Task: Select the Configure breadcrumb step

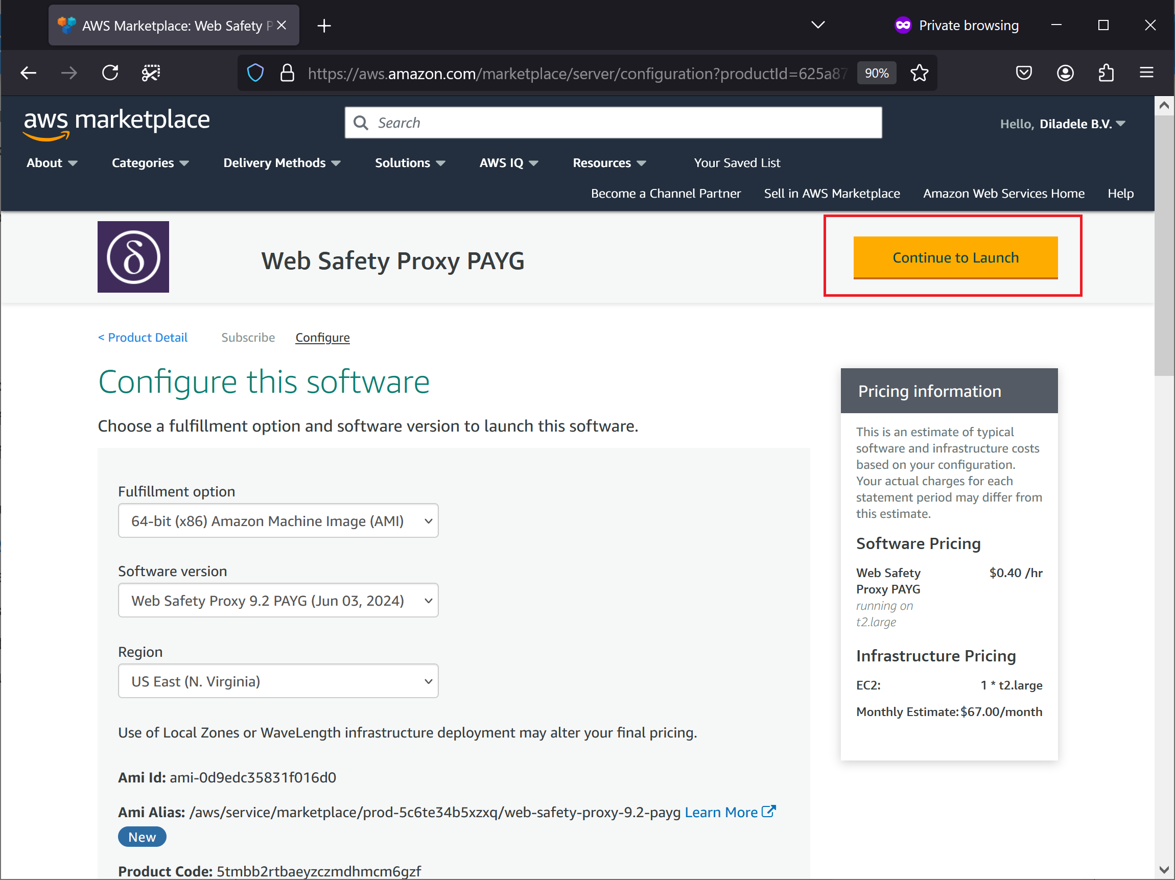Action: coord(322,337)
